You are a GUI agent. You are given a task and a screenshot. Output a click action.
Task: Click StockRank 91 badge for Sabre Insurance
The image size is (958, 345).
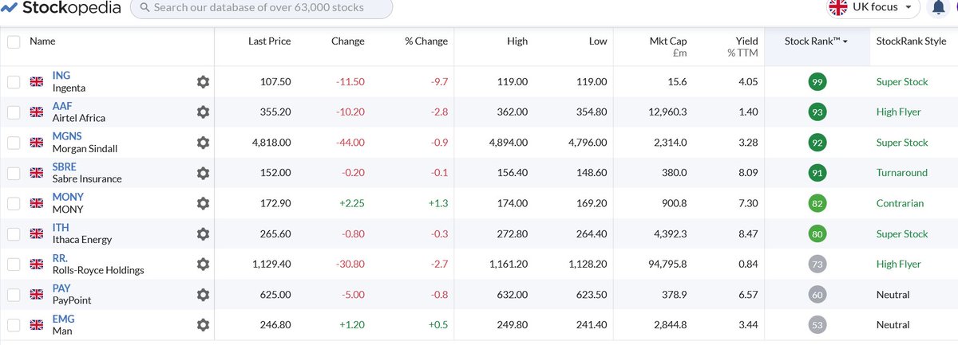tap(817, 173)
